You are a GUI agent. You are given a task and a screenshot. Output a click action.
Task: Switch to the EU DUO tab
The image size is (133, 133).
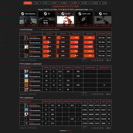[37, 3]
